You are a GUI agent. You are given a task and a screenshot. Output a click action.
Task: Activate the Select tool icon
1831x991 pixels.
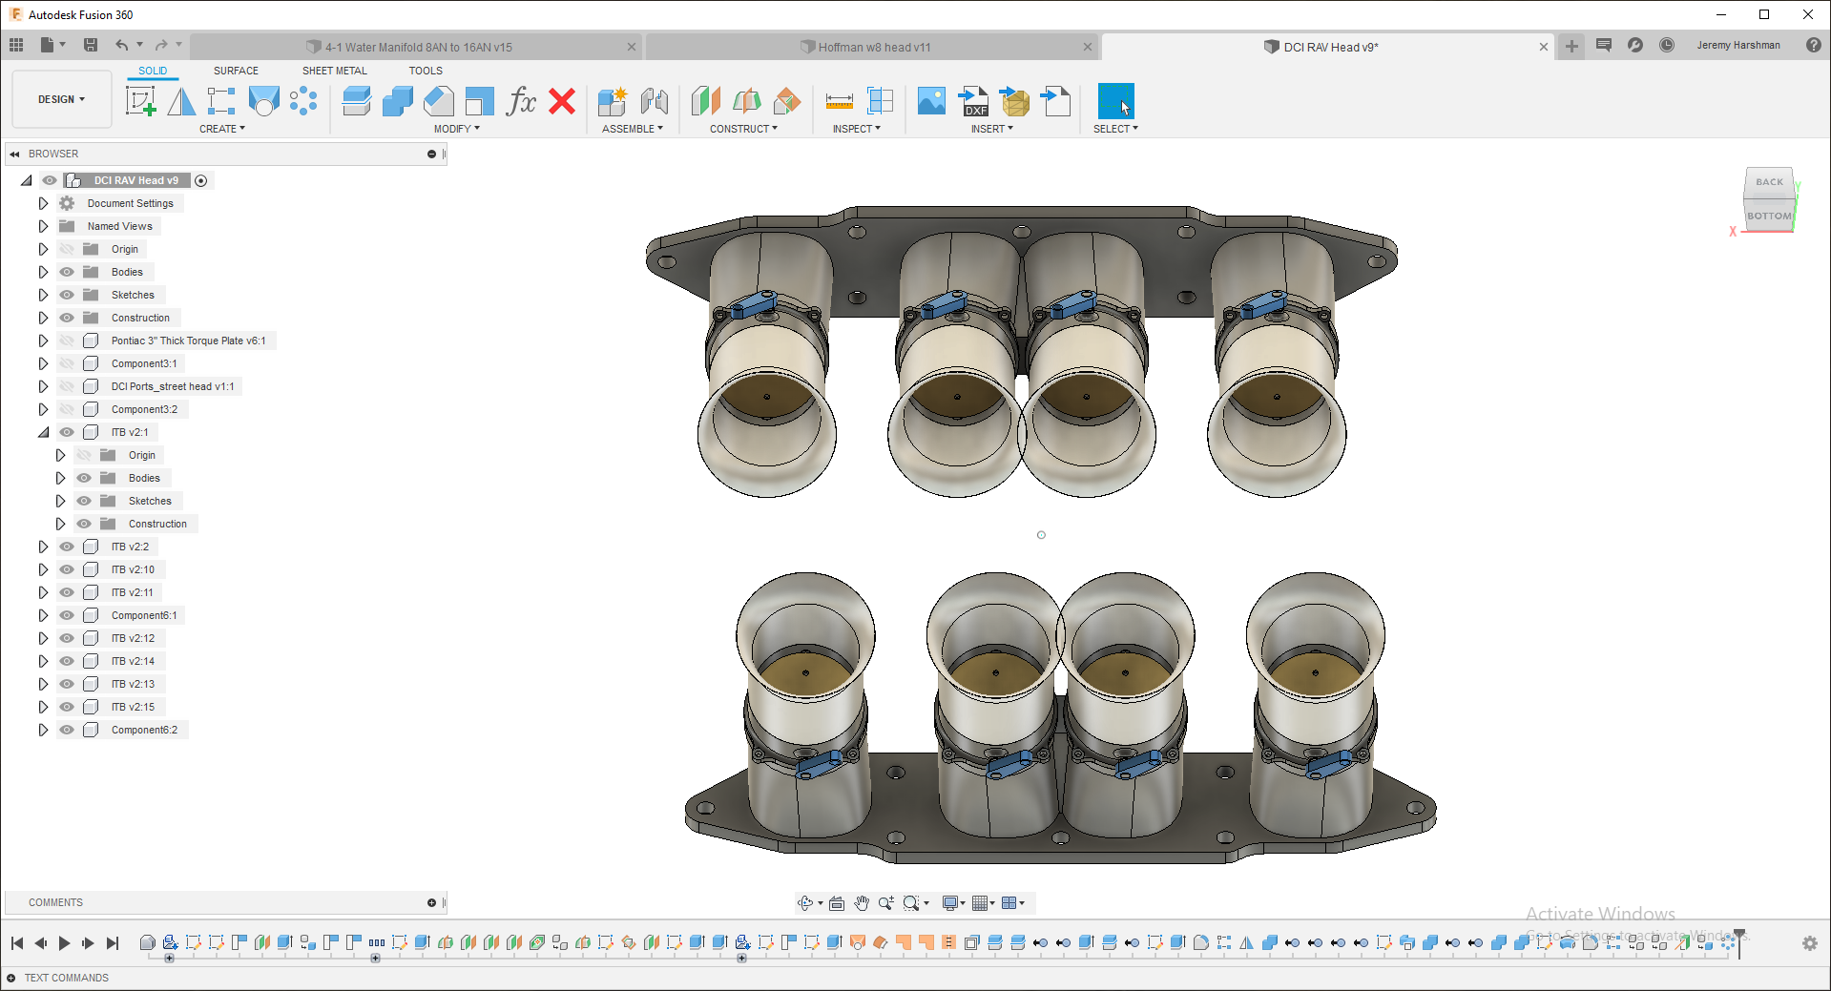click(1115, 101)
